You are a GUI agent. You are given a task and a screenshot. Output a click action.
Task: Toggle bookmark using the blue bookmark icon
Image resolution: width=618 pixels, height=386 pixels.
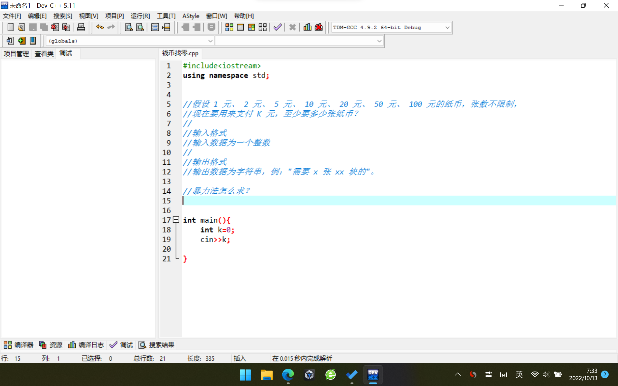click(x=33, y=41)
